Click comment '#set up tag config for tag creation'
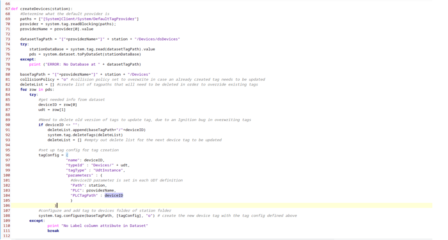Viewport: 448px width, 240px height. (79, 150)
